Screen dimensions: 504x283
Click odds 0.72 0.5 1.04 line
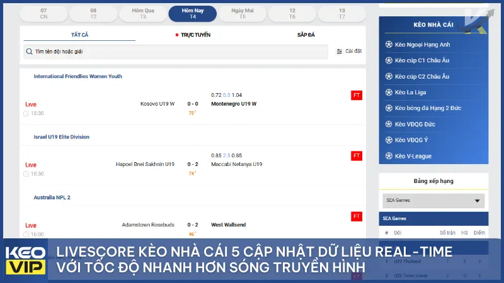(x=226, y=95)
